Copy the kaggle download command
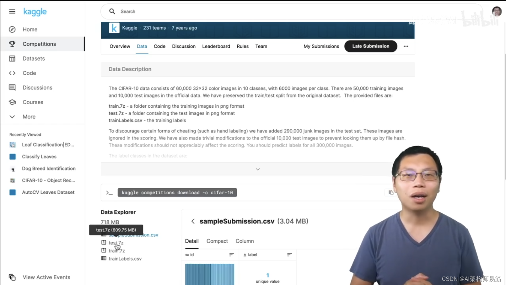This screenshot has height=285, width=506. [391, 192]
